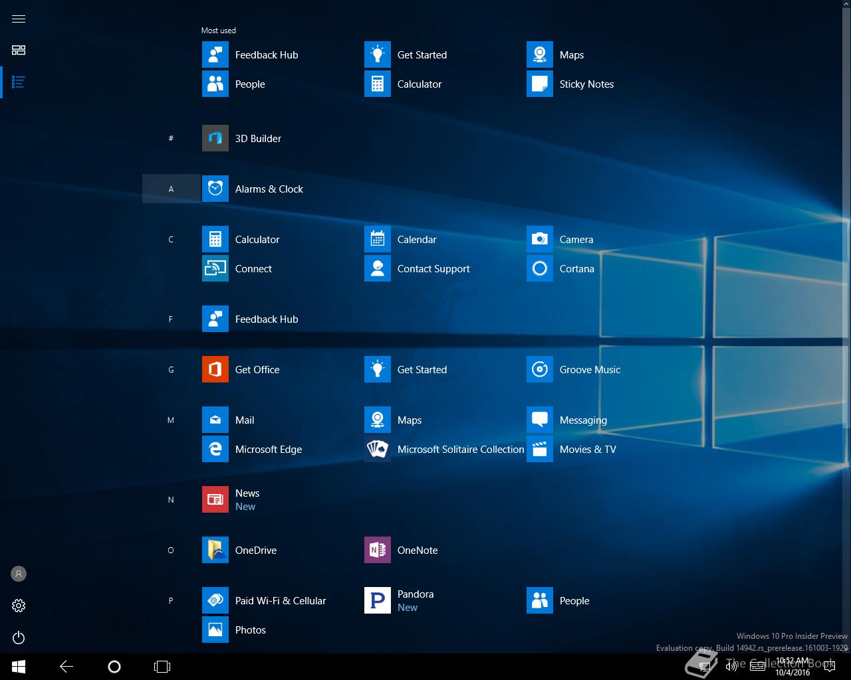Open Maps from Most used section
The height and width of the screenshot is (680, 851).
[606, 54]
